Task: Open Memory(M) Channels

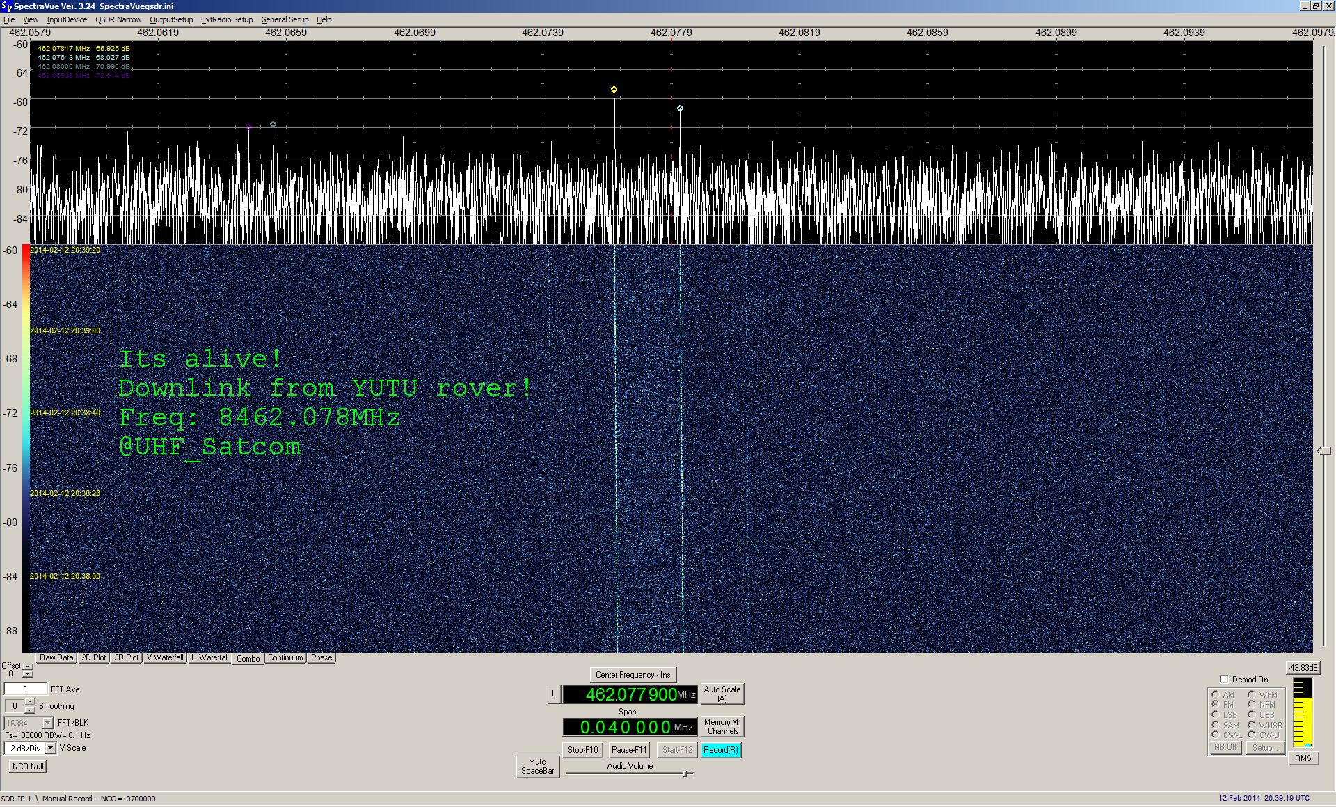Action: click(x=722, y=726)
